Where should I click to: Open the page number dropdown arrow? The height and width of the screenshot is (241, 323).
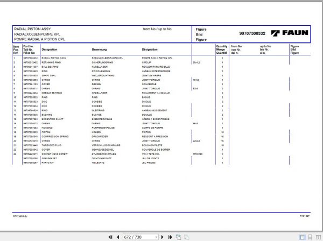156,237
